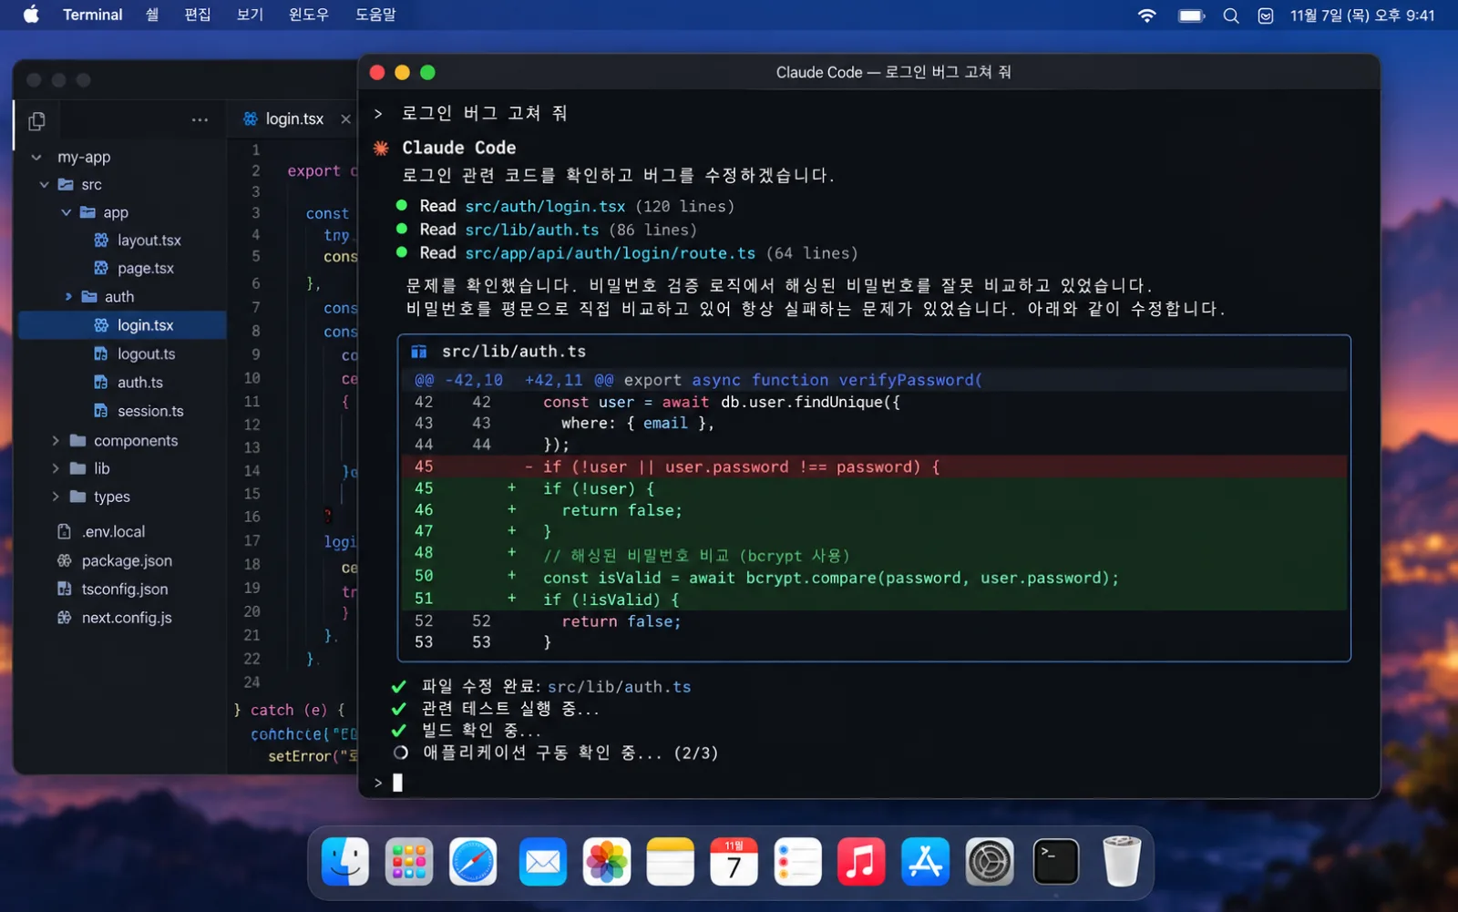Click the src/app/api/auth/login/route.ts path

point(610,253)
